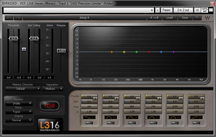The image size is (216, 137).
Task: Open filter shape selector for 100 Hz band
Action: point(89,117)
